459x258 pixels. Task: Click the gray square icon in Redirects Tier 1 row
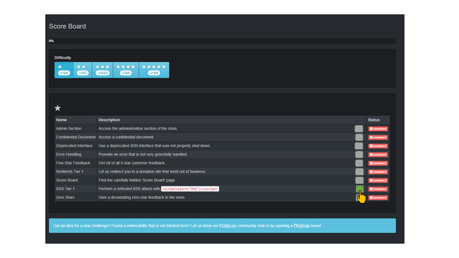(359, 171)
